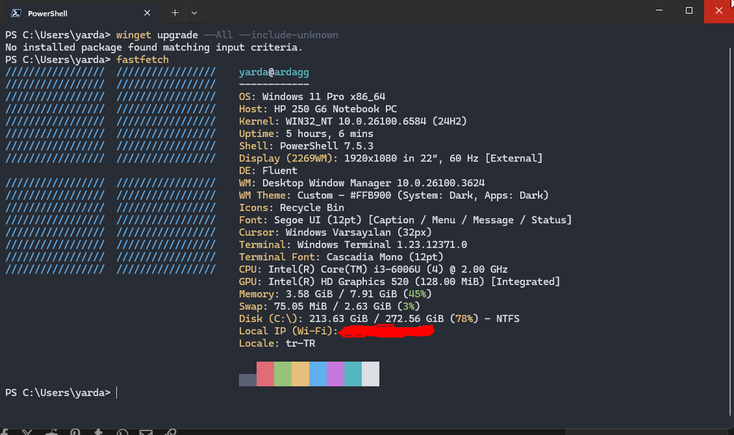
Task: Click the copy-link chain icon below terminal
Action: click(x=170, y=432)
